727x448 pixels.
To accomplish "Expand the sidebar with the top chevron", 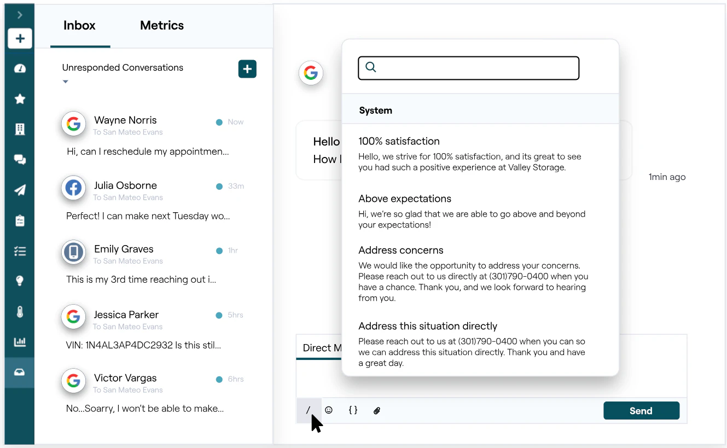I will (x=20, y=15).
